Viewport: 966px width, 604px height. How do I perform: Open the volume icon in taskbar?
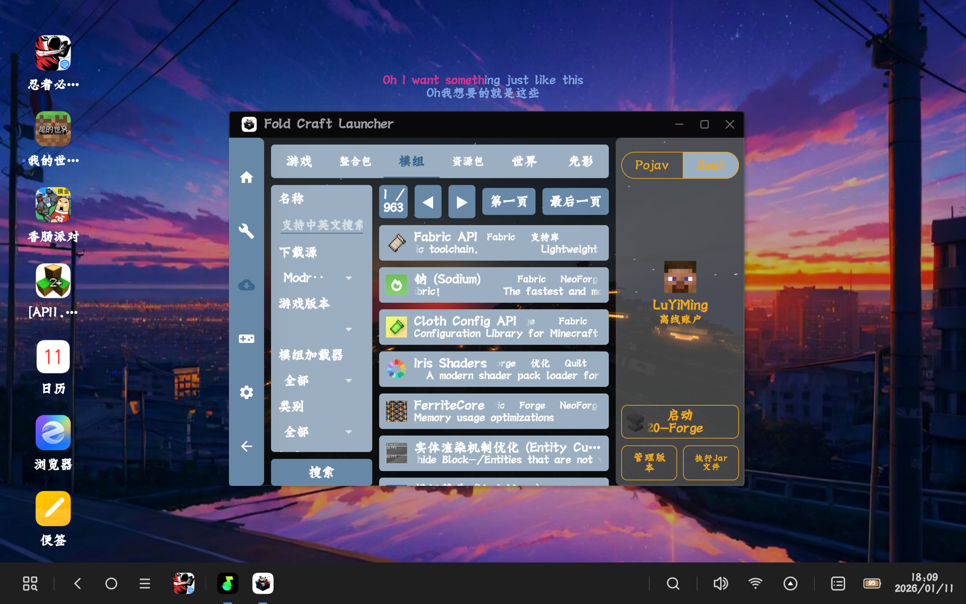(721, 584)
